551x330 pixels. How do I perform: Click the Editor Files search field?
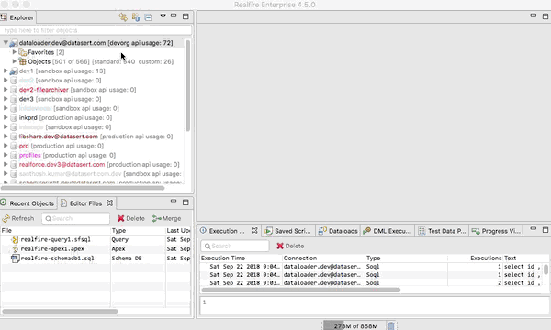(x=75, y=218)
